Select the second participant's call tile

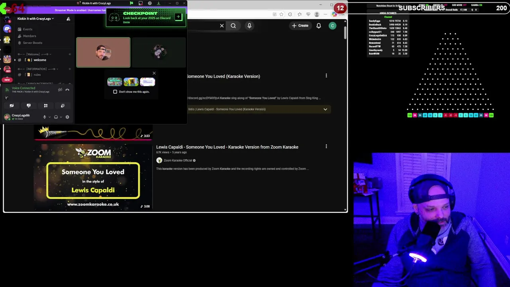[x=159, y=53]
